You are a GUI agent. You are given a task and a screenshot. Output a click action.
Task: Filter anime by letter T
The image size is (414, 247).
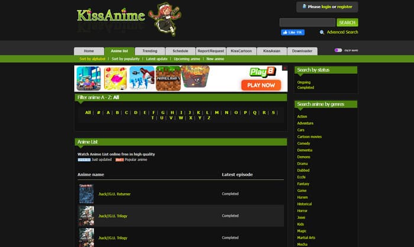tap(153, 118)
